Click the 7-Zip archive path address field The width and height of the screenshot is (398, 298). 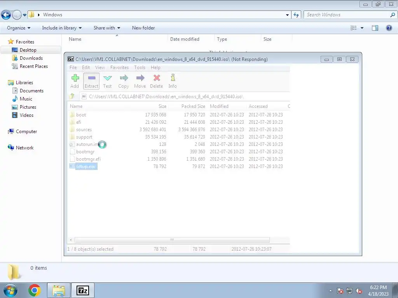pyautogui.click(x=185, y=96)
